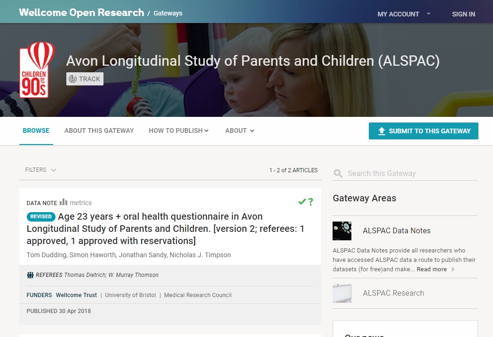Open the Gateways breadcrumb link
493x337 pixels.
pyautogui.click(x=168, y=13)
